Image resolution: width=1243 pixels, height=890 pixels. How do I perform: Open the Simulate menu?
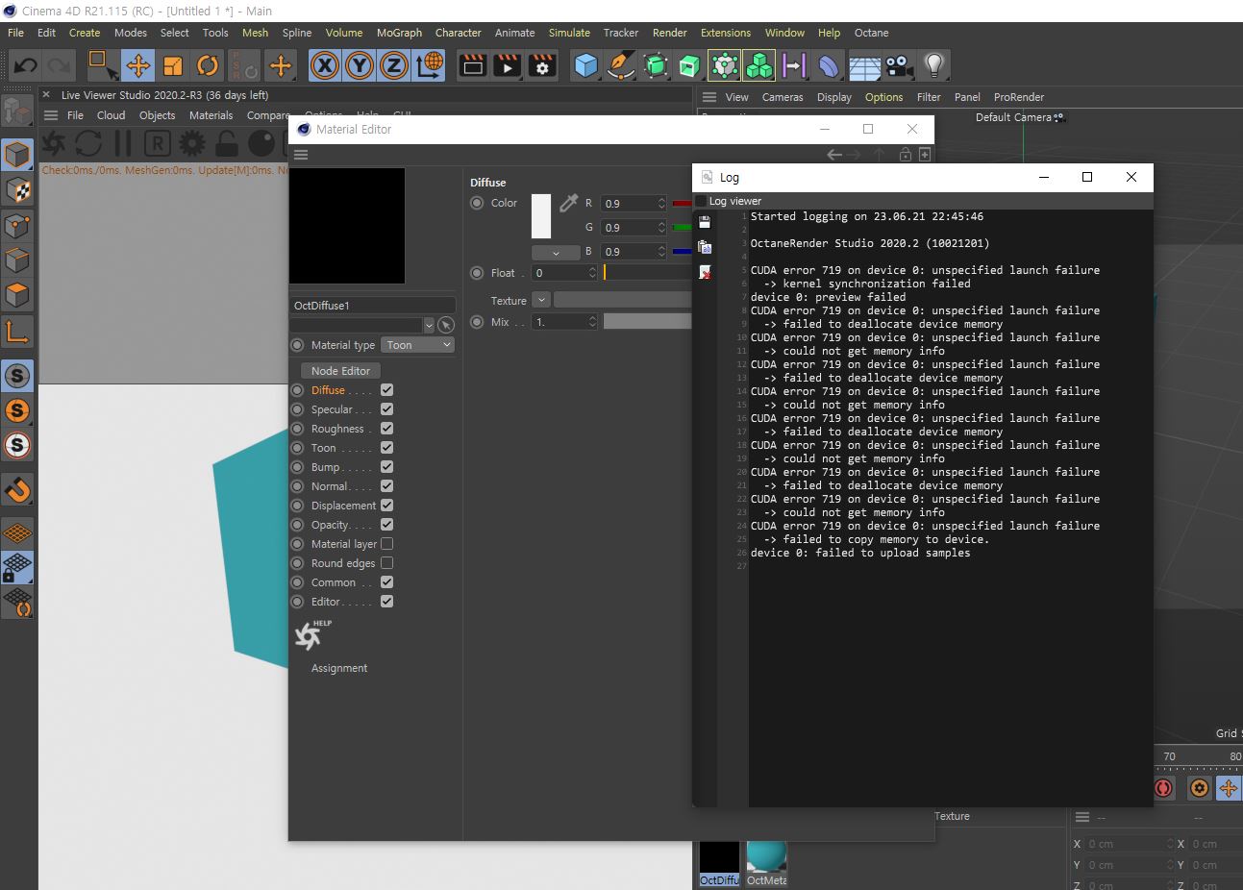point(569,33)
